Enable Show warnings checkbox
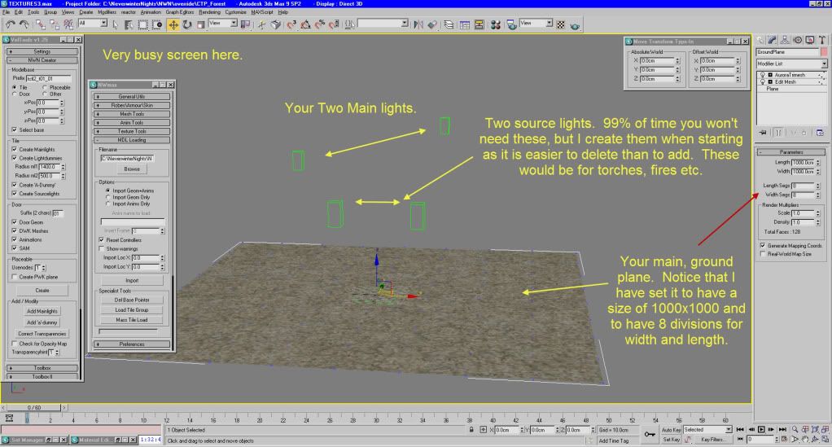 click(x=101, y=249)
